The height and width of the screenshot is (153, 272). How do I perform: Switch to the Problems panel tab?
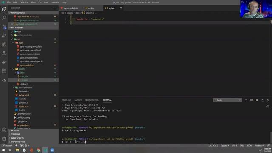pyautogui.click(x=67, y=100)
